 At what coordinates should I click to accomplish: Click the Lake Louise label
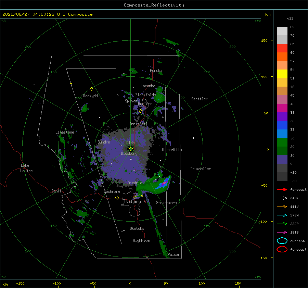point(26,168)
